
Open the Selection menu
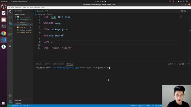click(x=18, y=7)
